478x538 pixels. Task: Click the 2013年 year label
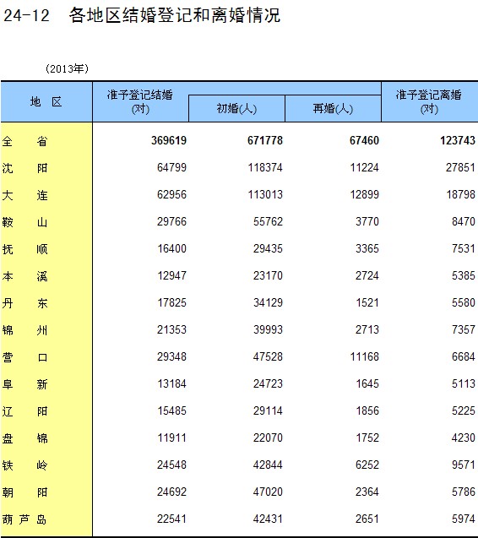(x=67, y=68)
